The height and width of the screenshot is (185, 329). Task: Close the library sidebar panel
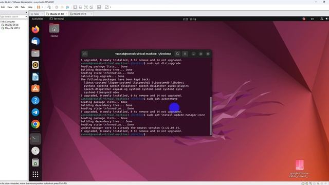26,12
